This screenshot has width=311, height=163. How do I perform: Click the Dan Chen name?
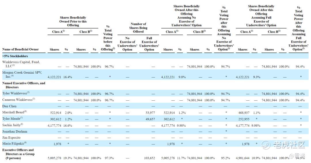pyautogui.click(x=9, y=106)
